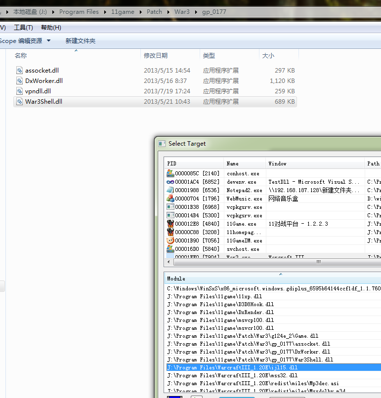Navigate to 本地磁盘 (J:) in the address bar
The image size is (381, 398).
[x=30, y=12]
